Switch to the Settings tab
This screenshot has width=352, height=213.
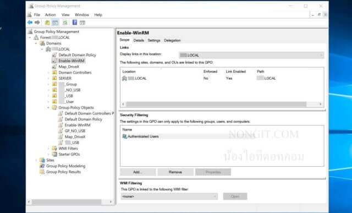pos(154,40)
